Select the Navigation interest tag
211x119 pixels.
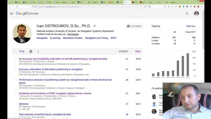pyautogui.click(x=42, y=38)
